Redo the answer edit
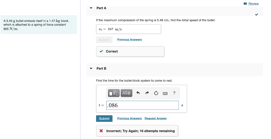The height and width of the screenshot is (139, 271). point(147,93)
